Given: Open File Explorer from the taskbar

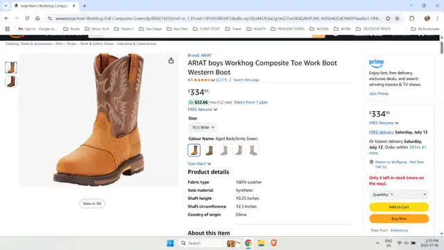Looking at the screenshot, I should click(261, 243).
